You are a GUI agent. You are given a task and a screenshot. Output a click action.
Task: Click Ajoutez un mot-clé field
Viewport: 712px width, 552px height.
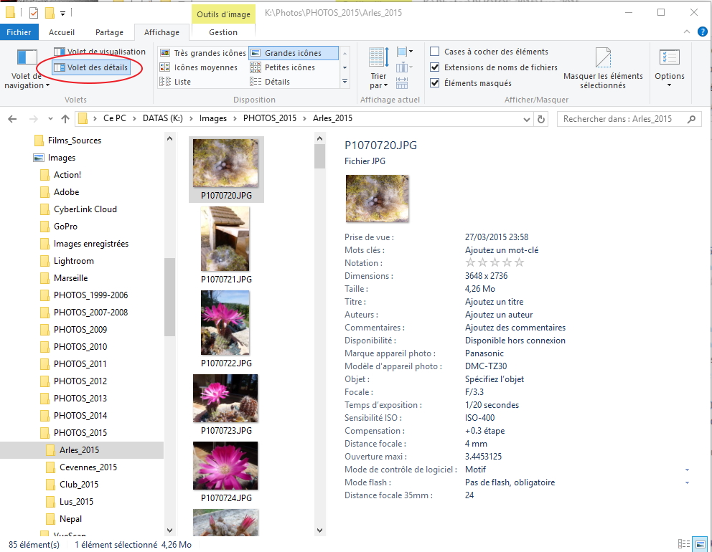(x=502, y=250)
